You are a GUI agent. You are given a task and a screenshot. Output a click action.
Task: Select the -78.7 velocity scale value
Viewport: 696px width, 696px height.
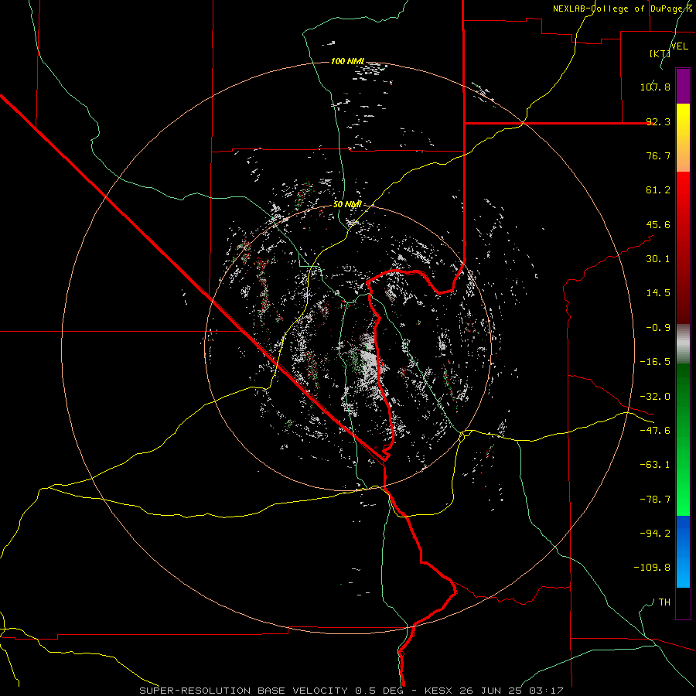coord(655,500)
